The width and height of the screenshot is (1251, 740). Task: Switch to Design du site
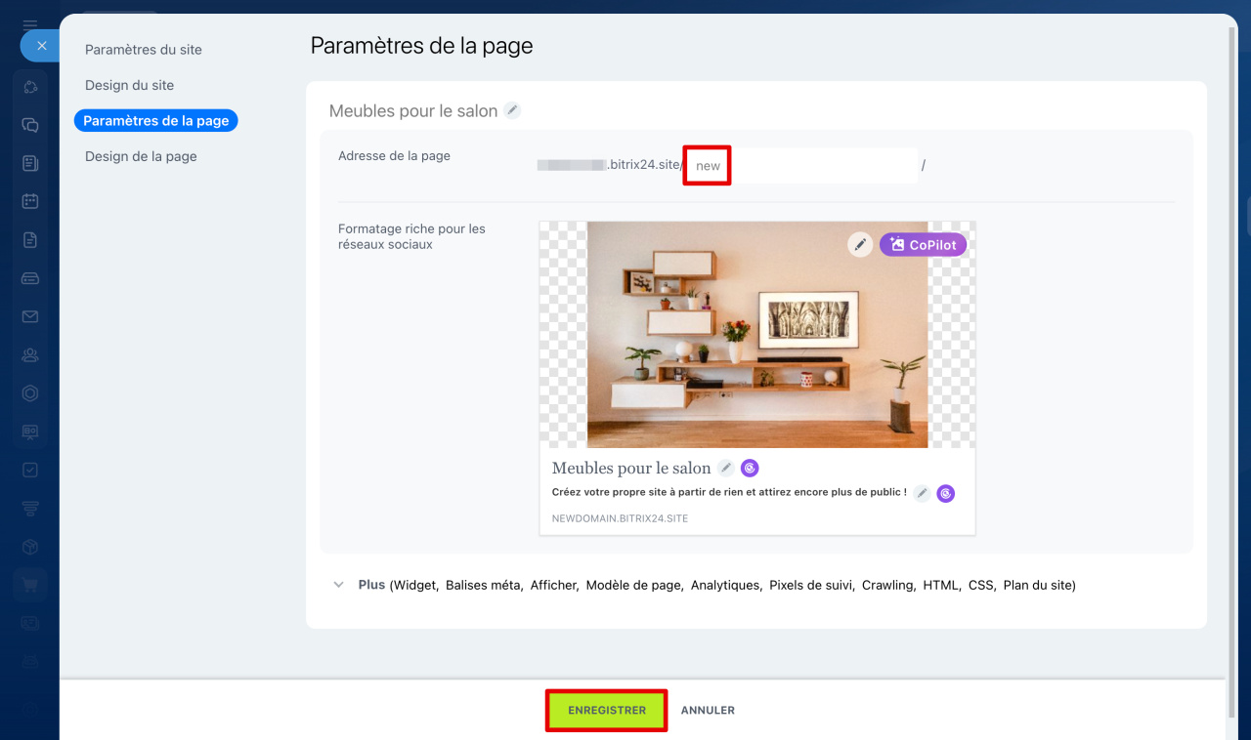128,85
